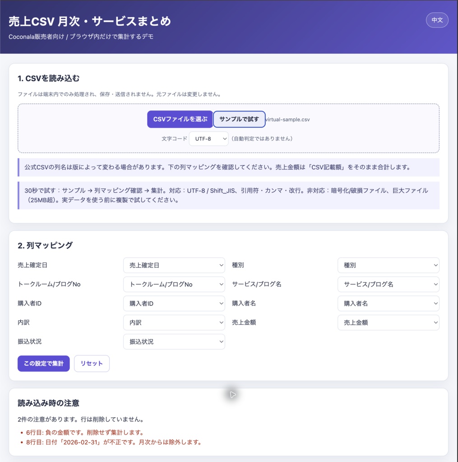The height and width of the screenshot is (462, 458).
Task: Open the サービス/ブログ名 mapping dropdown
Action: pos(389,284)
